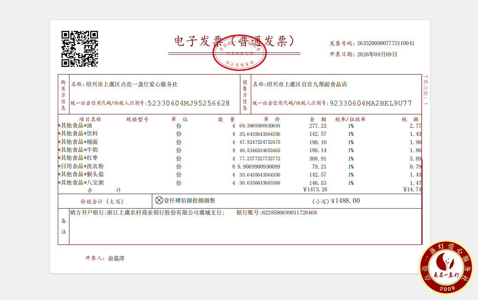The image size is (478, 300).
Task: Click item row *其他食品*猴头菇
Action: pyautogui.click(x=240, y=175)
